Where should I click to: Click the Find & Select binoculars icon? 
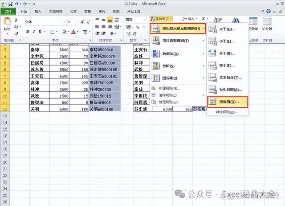[x=236, y=20]
